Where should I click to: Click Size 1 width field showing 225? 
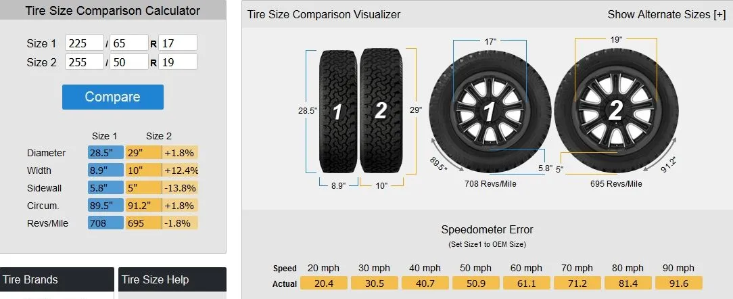coord(85,43)
